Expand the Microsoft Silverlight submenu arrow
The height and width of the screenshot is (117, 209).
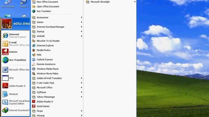[135, 2]
